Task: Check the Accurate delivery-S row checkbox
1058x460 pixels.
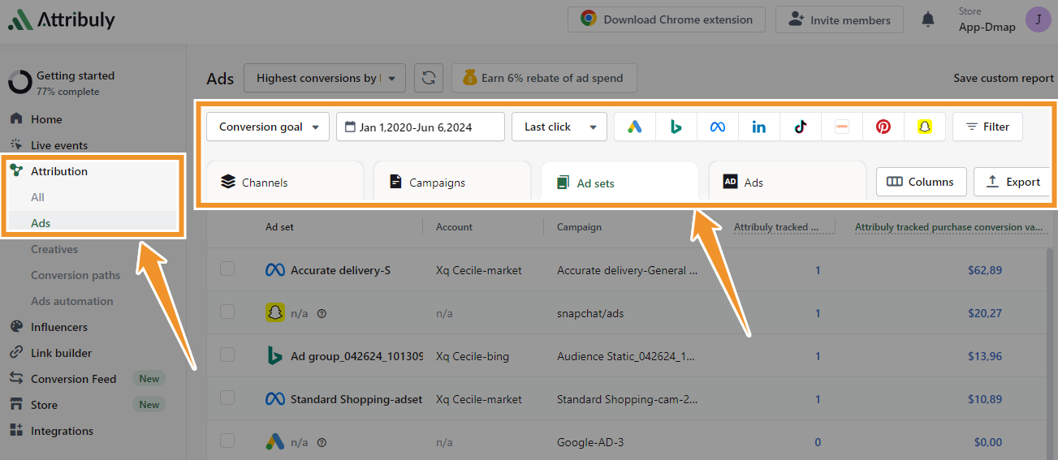Action: (x=227, y=269)
